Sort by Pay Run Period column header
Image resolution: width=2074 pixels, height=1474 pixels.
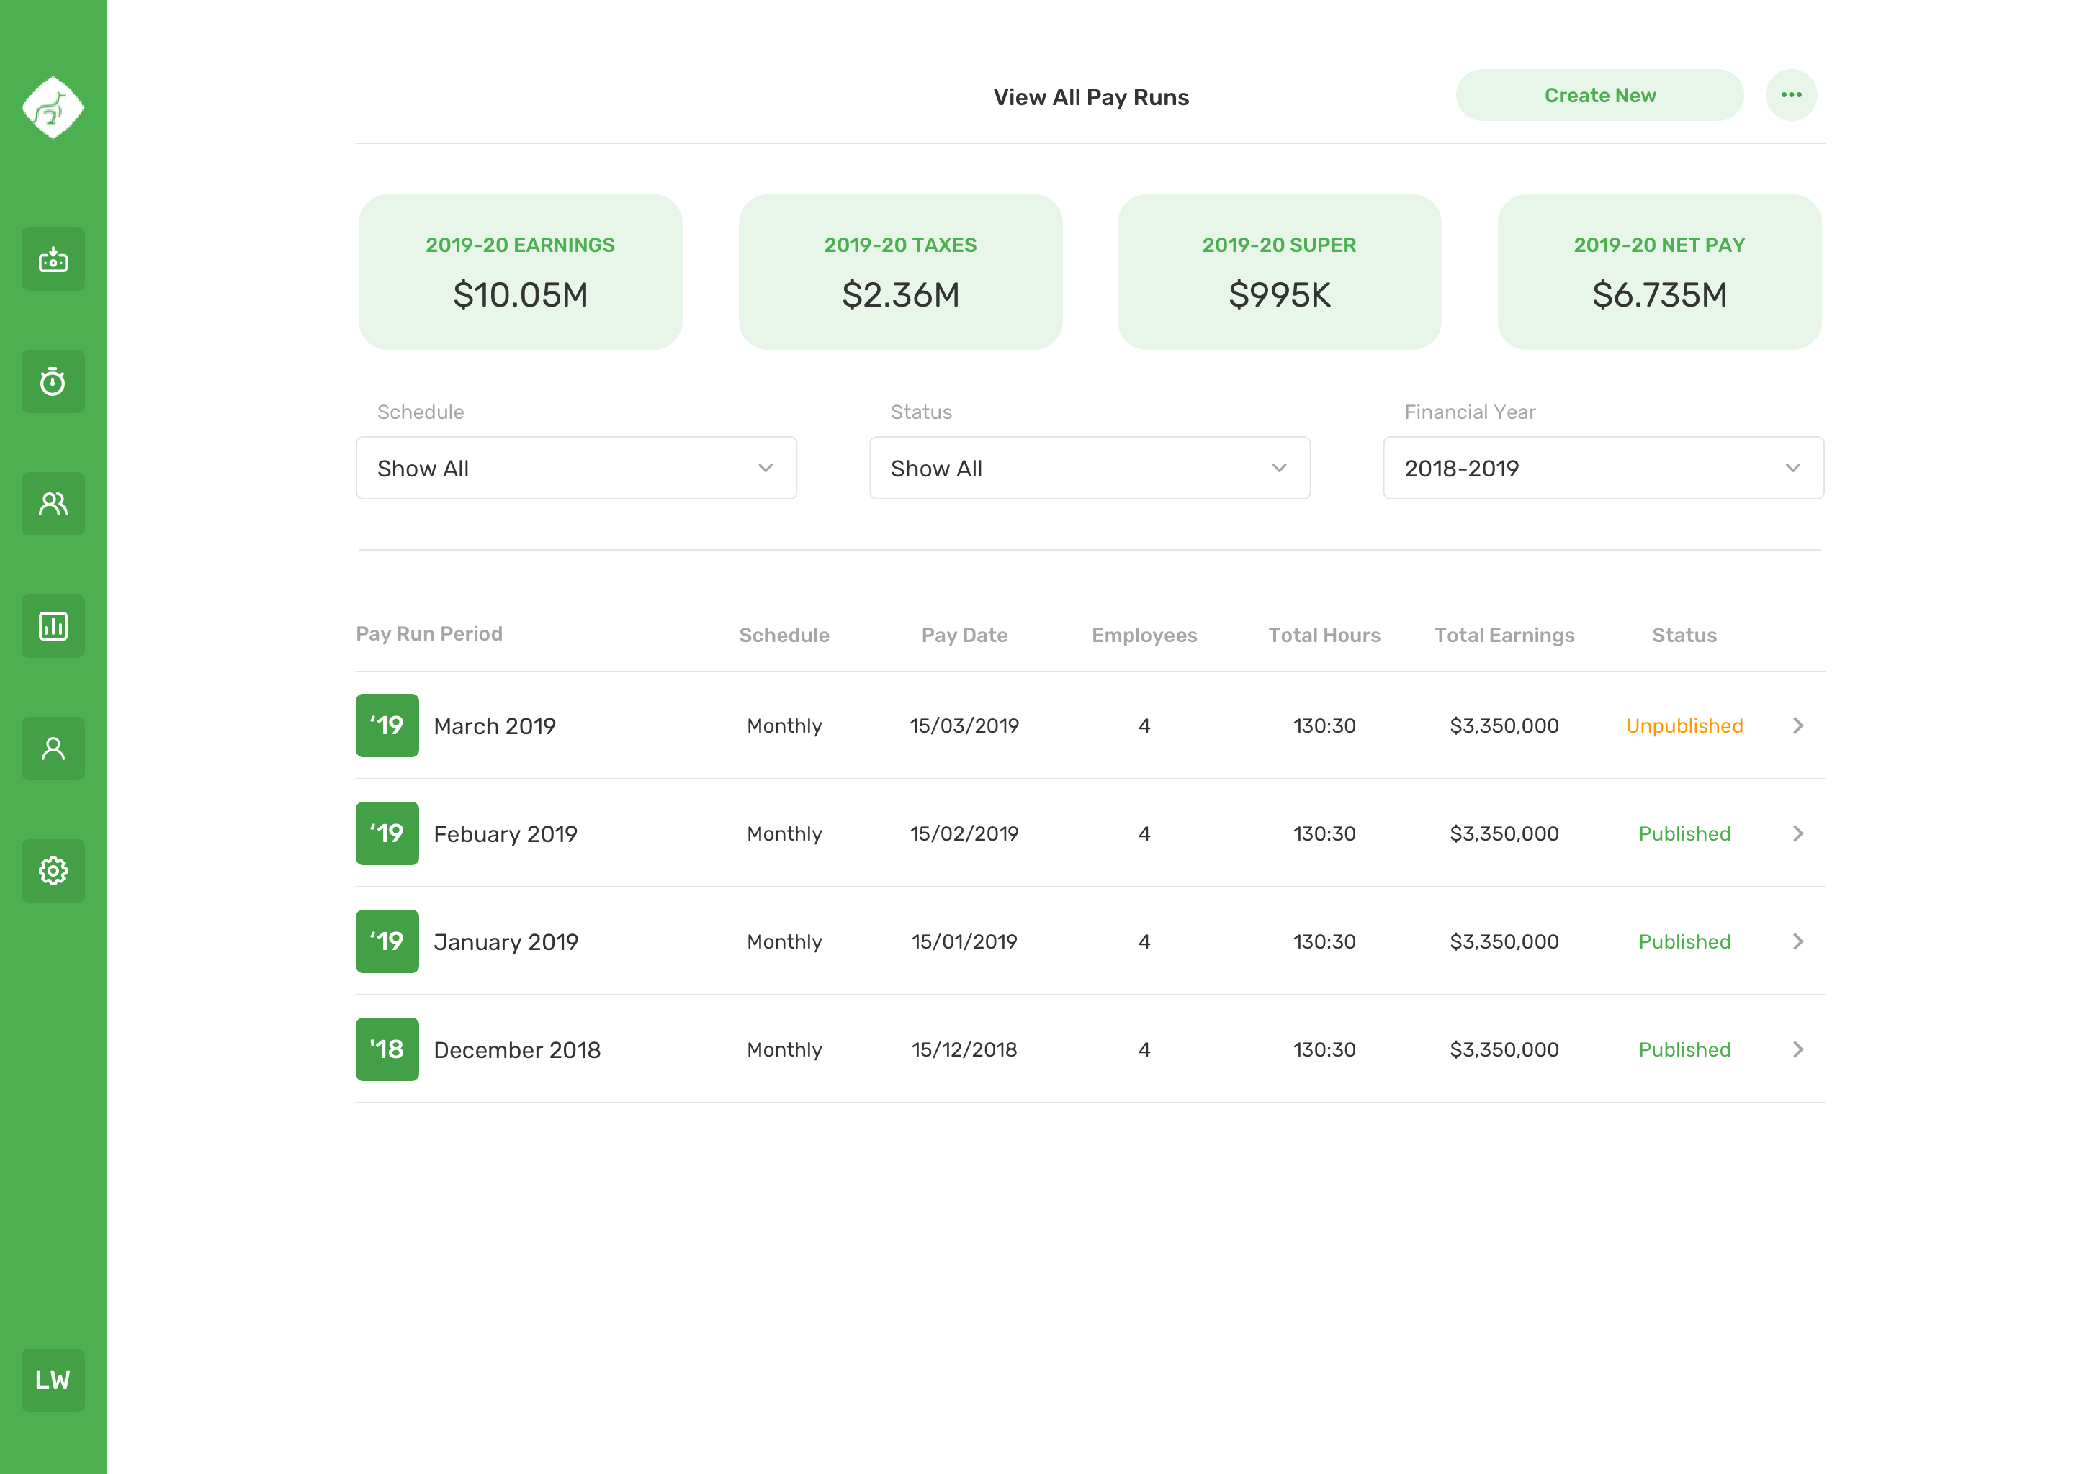[x=428, y=634]
